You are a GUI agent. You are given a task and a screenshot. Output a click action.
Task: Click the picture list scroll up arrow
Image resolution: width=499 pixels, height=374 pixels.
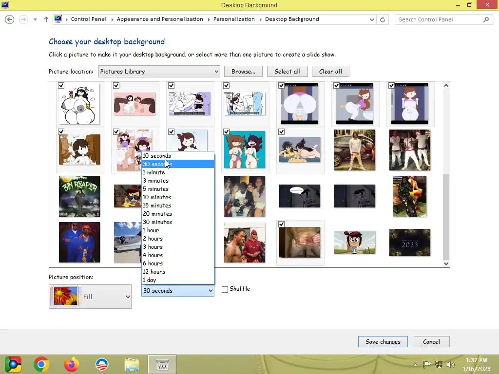point(446,85)
